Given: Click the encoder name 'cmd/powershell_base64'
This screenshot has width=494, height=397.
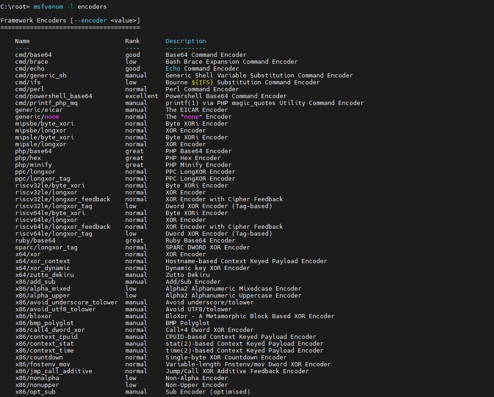Looking at the screenshot, I should (x=54, y=96).
